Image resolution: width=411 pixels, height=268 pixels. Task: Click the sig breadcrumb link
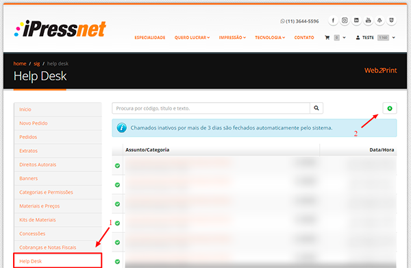click(x=37, y=64)
